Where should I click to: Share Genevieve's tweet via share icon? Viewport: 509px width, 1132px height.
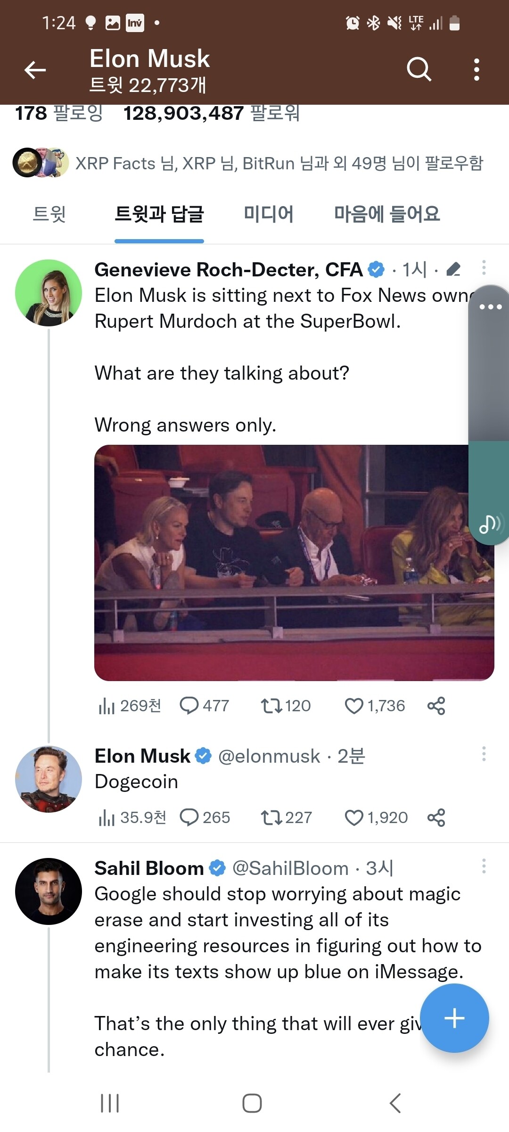click(436, 706)
